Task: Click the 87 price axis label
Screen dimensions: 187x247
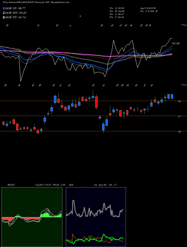Action: [179, 116]
